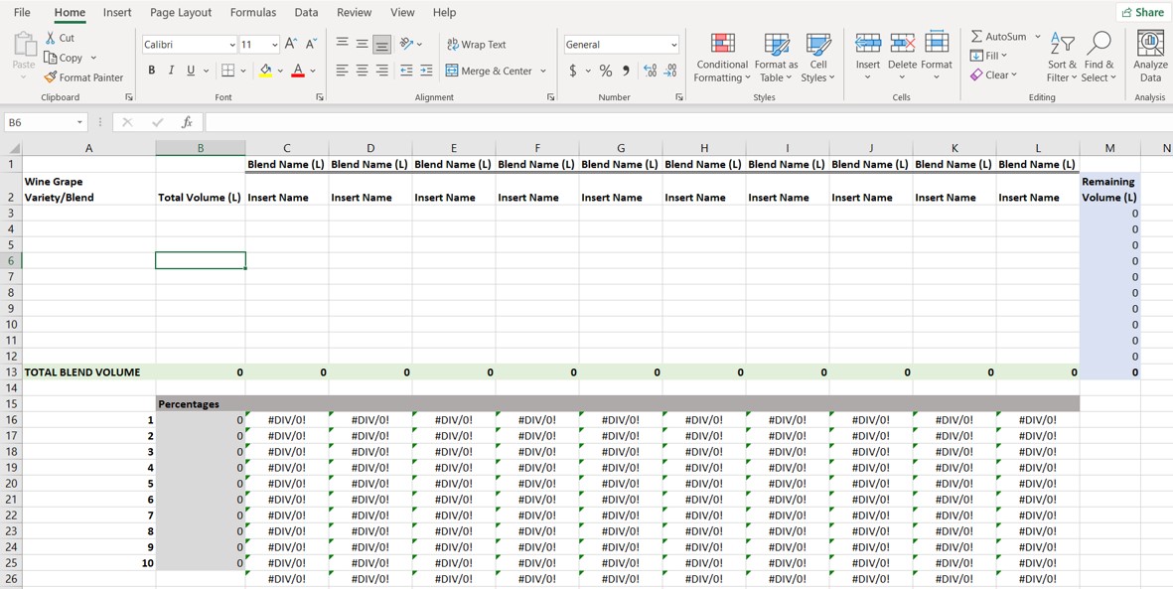Toggle bottom vertical alignment
The height and width of the screenshot is (589, 1173).
point(382,44)
